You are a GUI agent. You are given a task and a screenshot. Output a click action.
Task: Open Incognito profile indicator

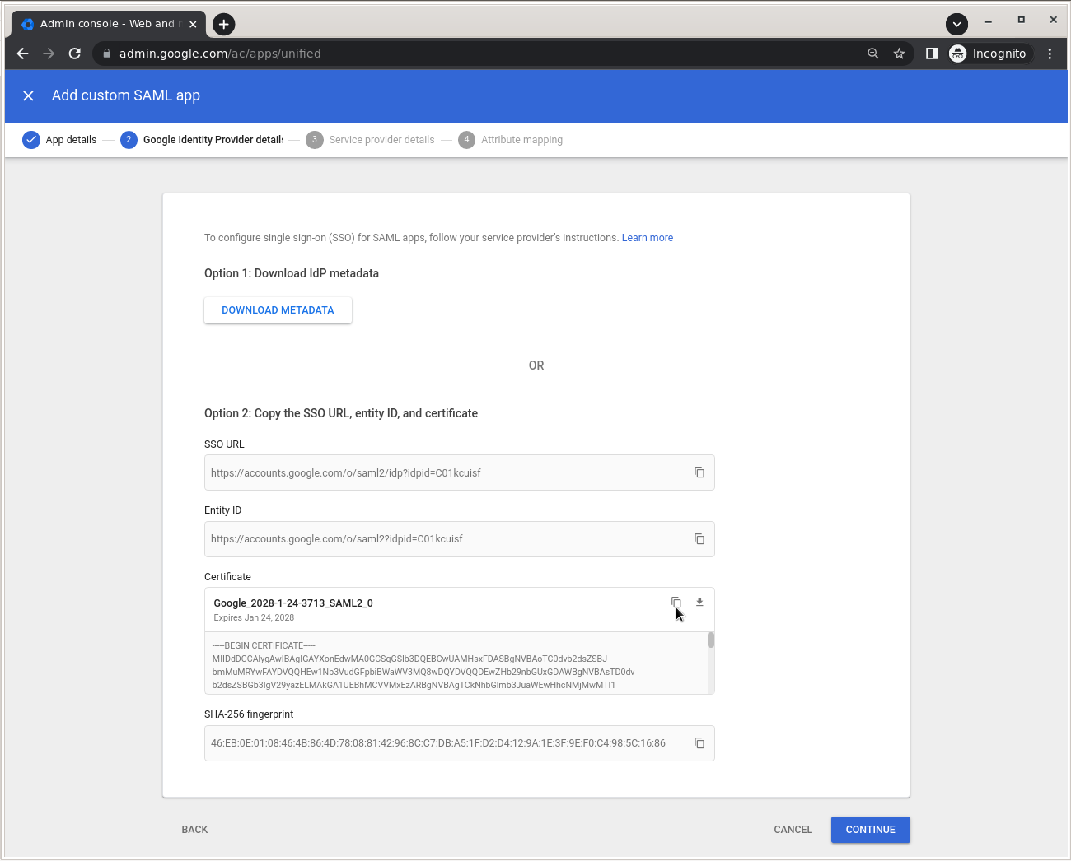(989, 54)
